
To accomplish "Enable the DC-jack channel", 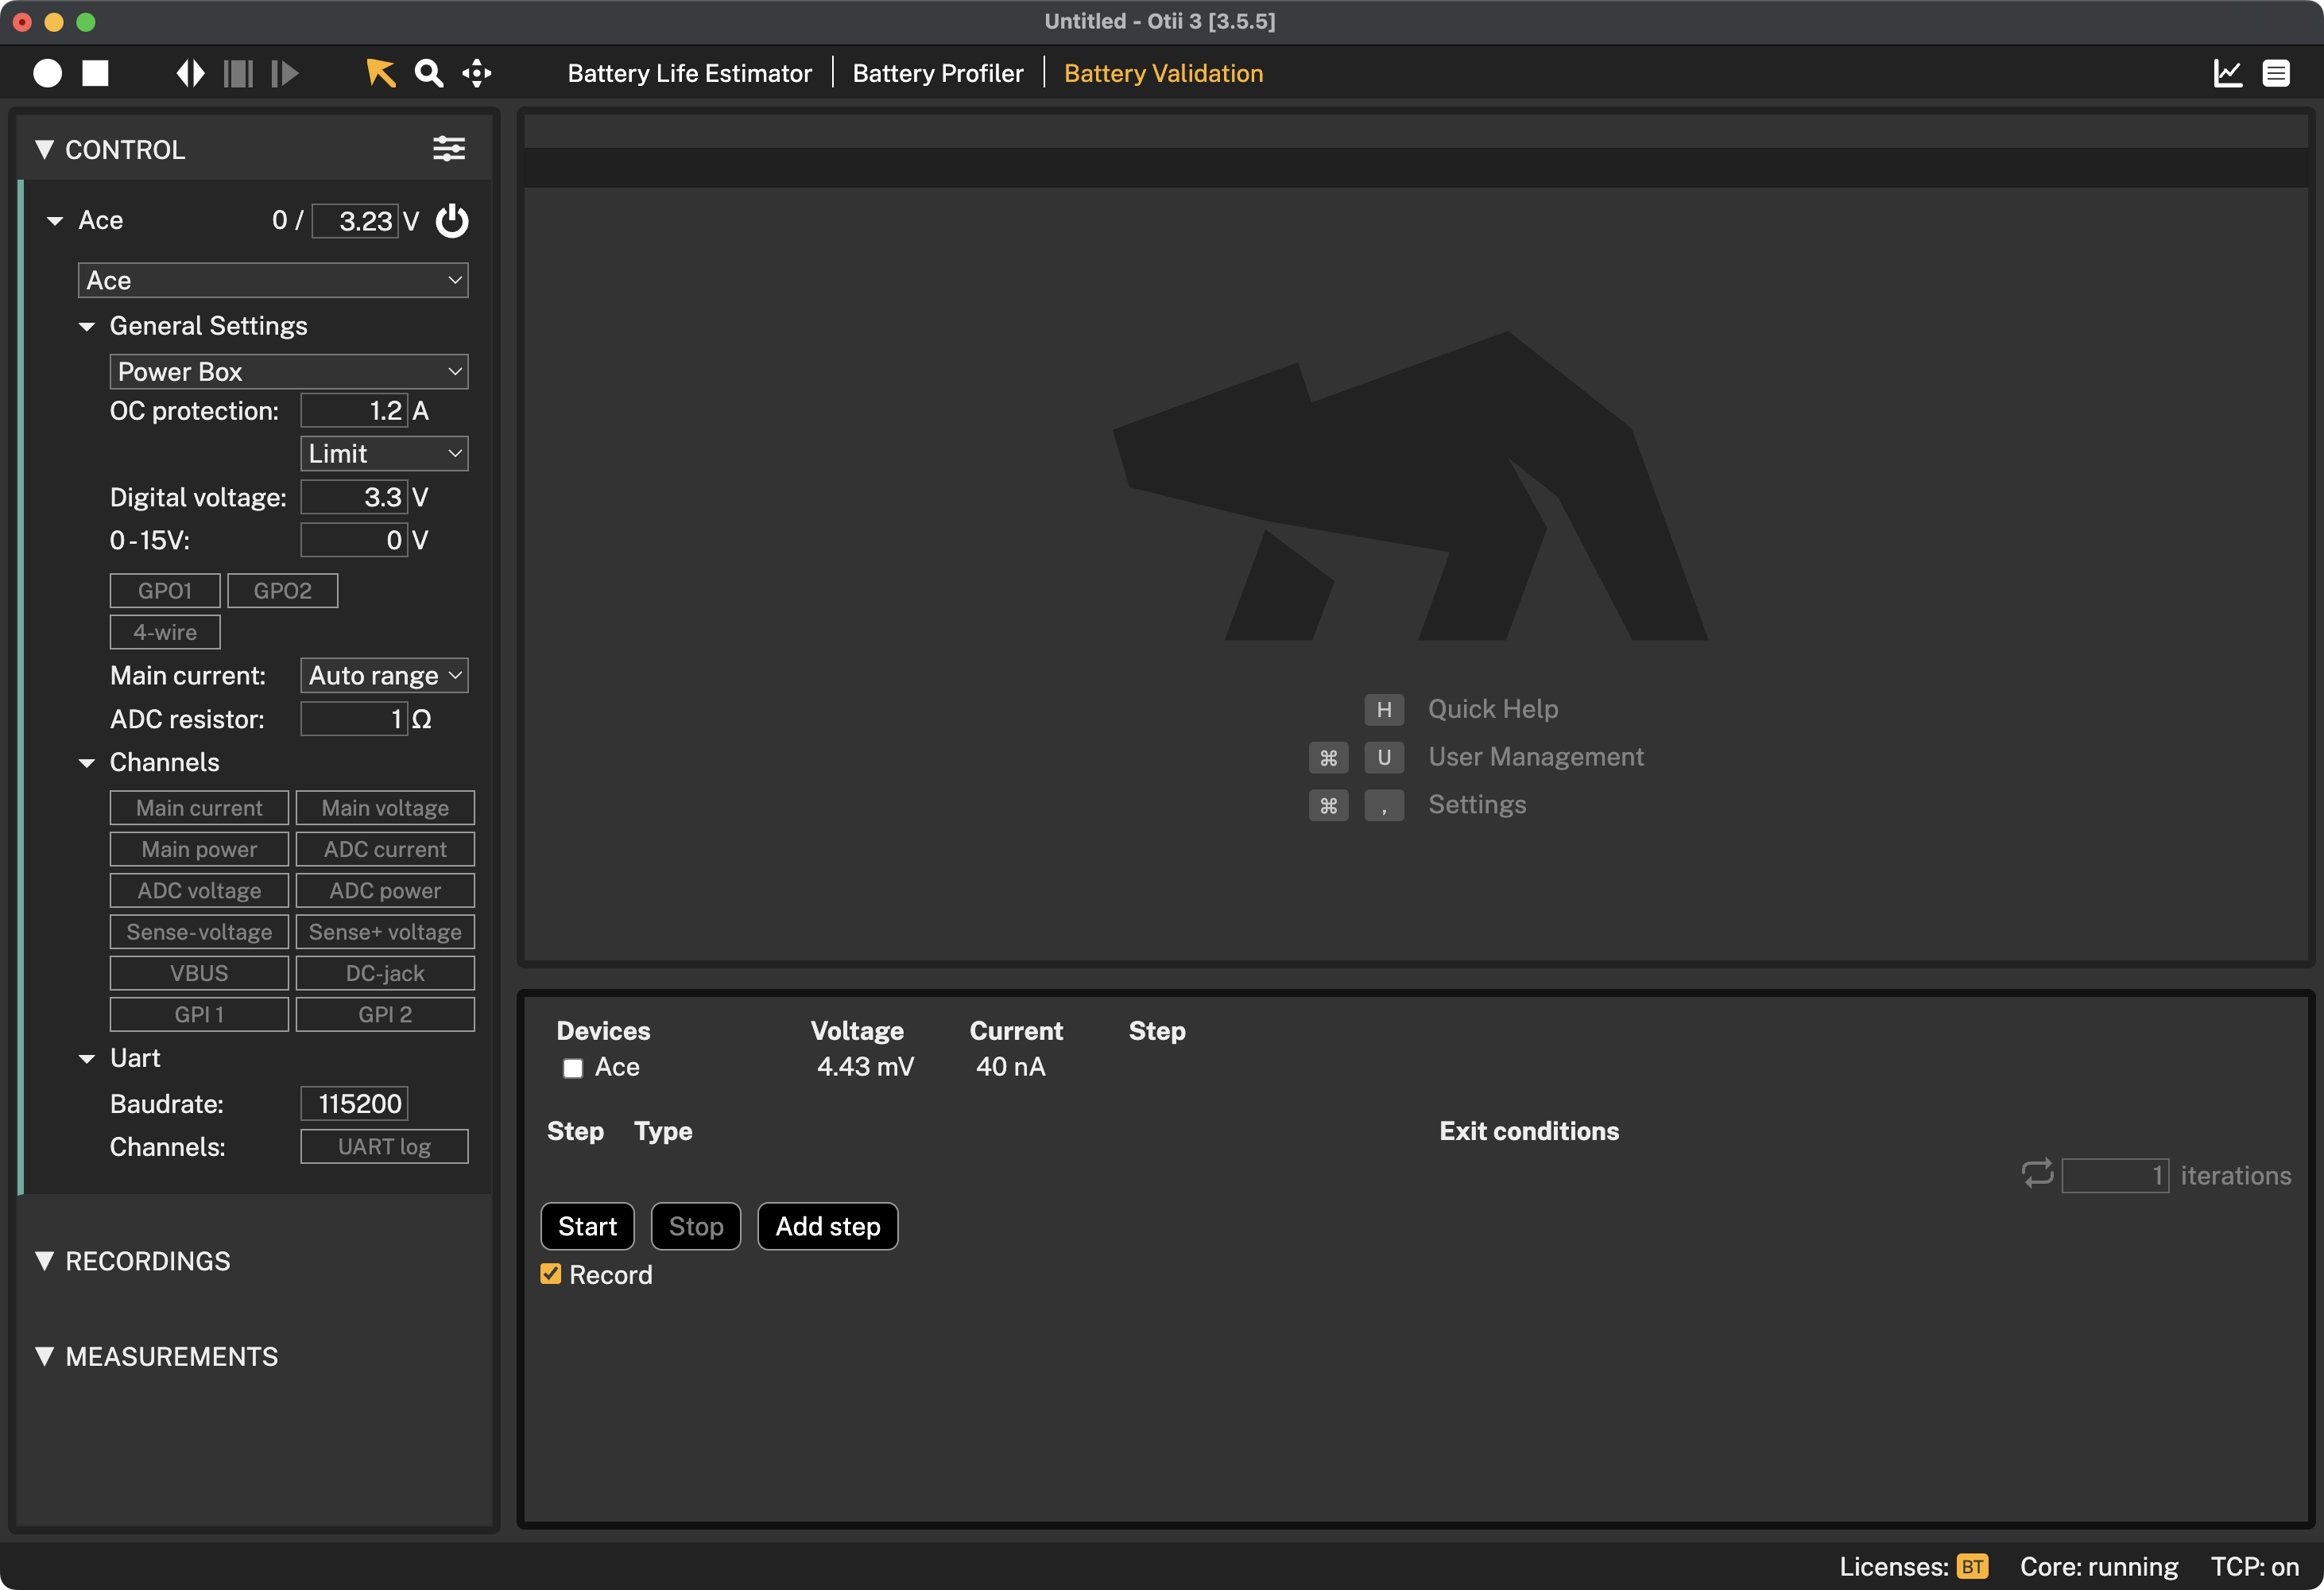I will (385, 973).
